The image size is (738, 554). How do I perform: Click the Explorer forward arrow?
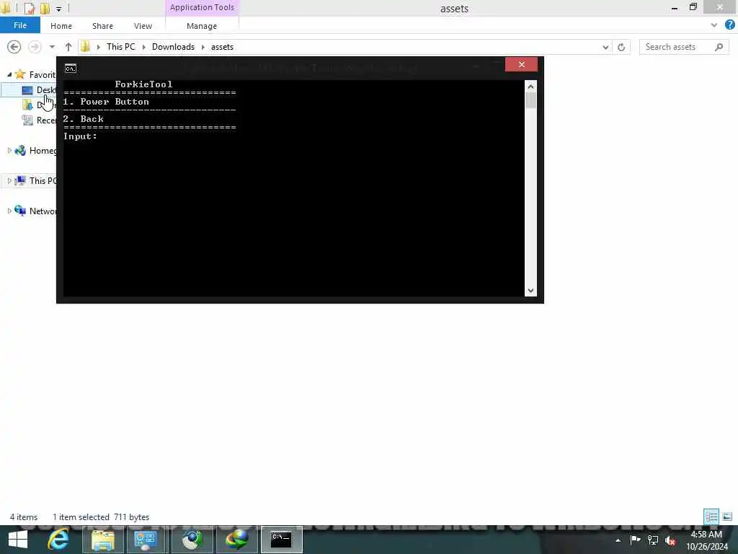tap(35, 47)
